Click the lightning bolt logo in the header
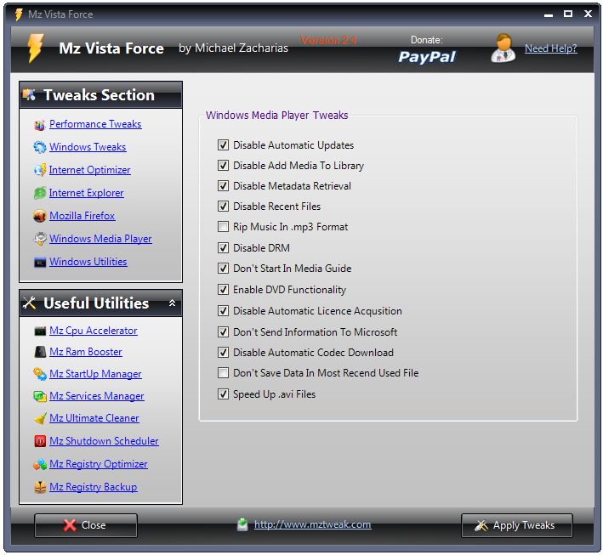Viewport: 603px width, 555px height. tap(36, 48)
